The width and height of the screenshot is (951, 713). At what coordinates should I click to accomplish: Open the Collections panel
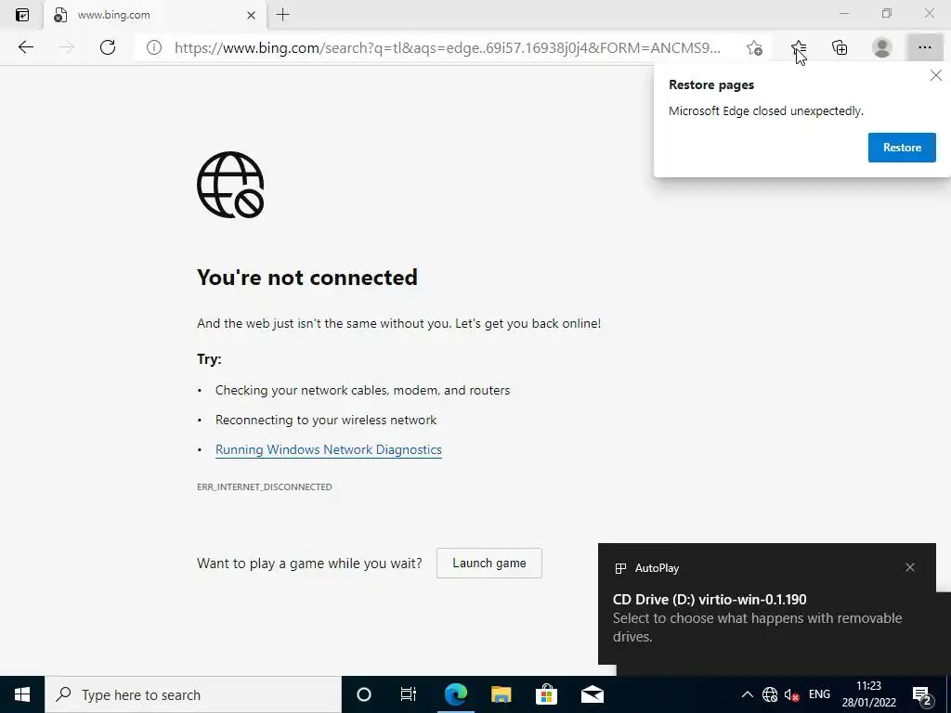840,47
